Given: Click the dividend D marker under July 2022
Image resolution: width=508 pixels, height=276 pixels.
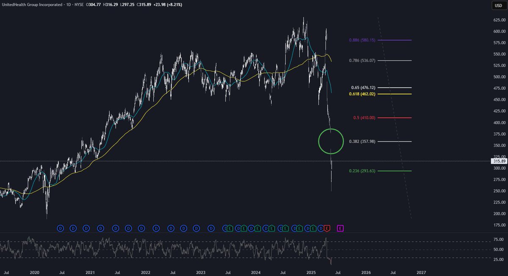Looking at the screenshot, I should [x=171, y=228].
